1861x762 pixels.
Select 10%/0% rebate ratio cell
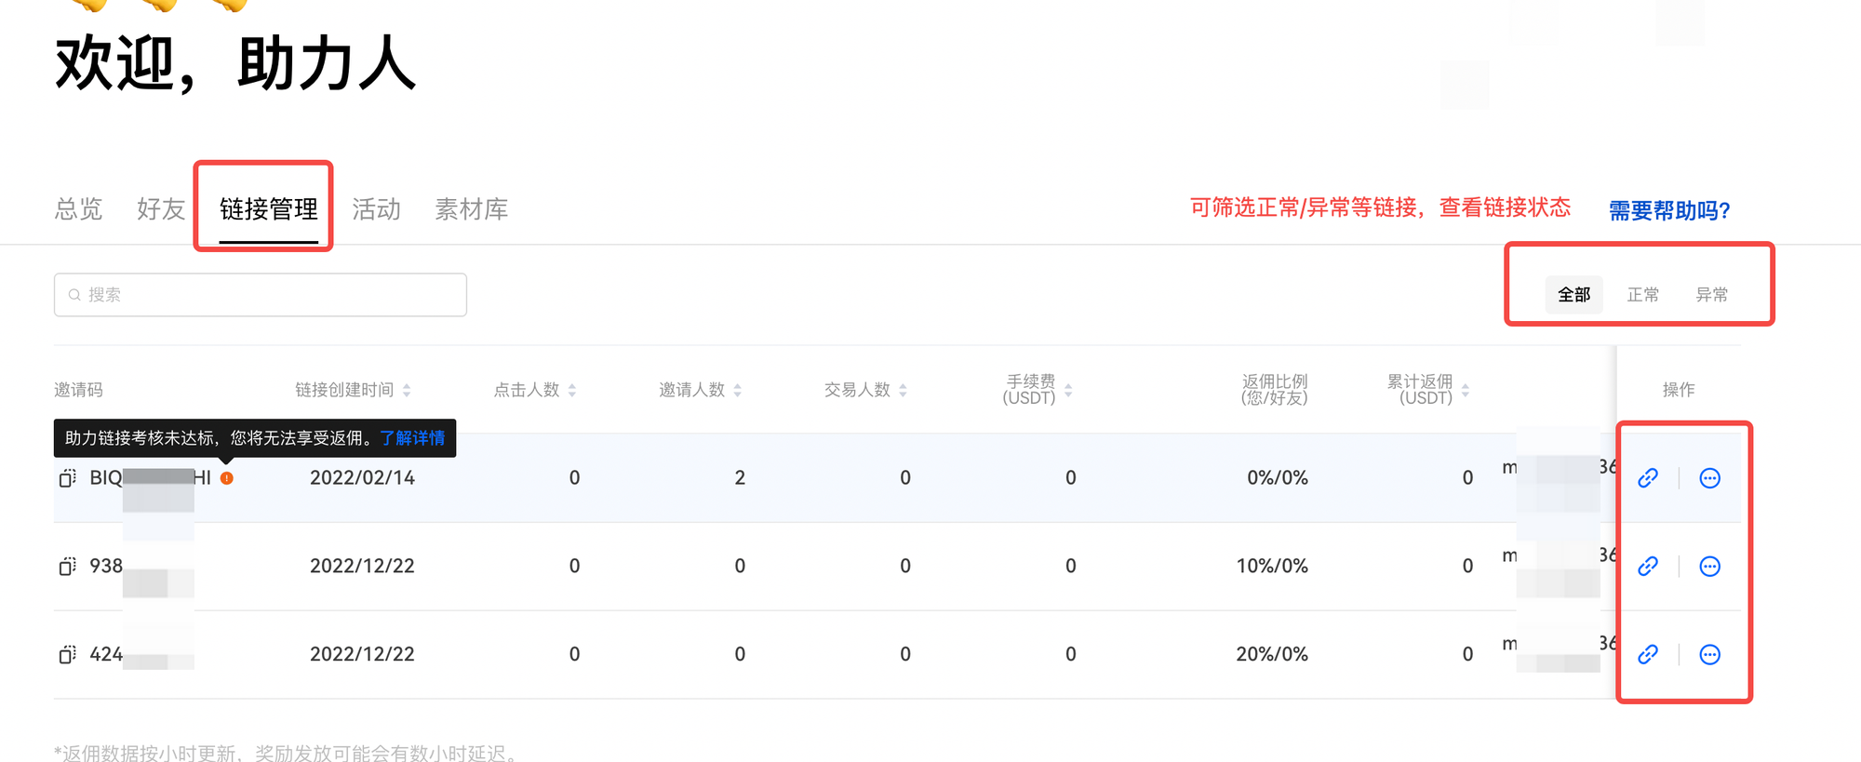coord(1272,567)
